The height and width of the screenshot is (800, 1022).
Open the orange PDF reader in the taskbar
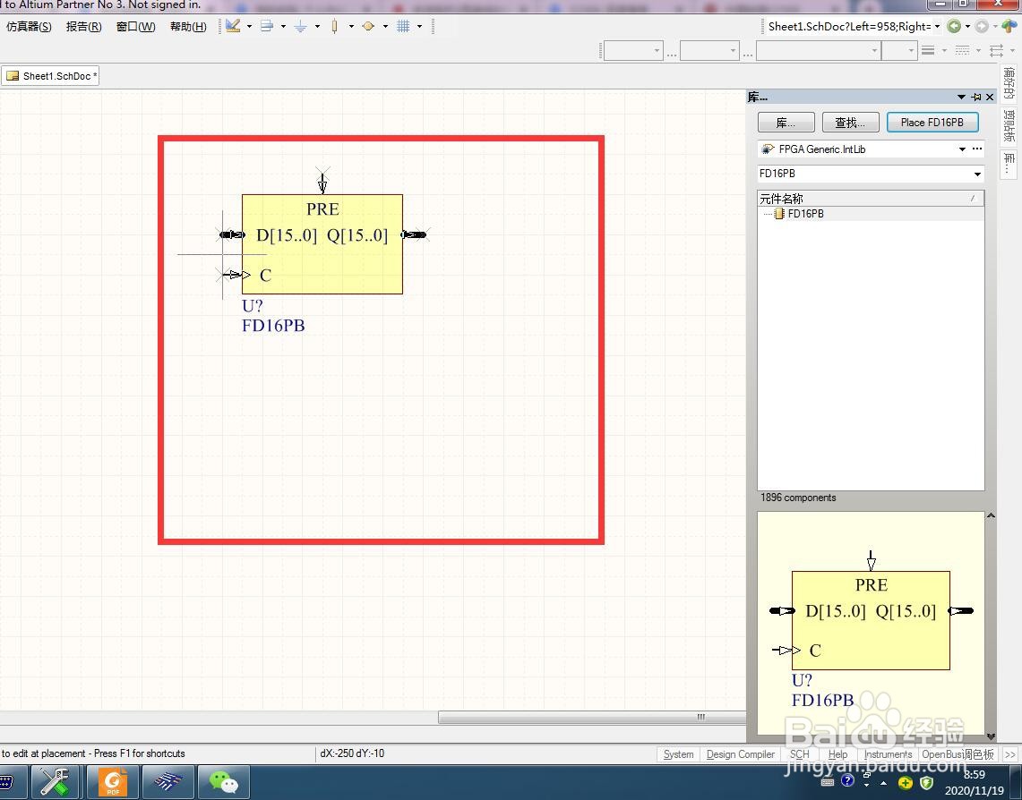coord(114,782)
